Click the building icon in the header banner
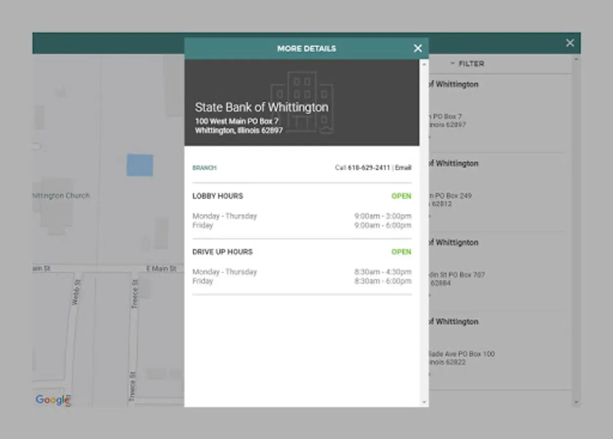This screenshot has height=439, width=613. [302, 102]
